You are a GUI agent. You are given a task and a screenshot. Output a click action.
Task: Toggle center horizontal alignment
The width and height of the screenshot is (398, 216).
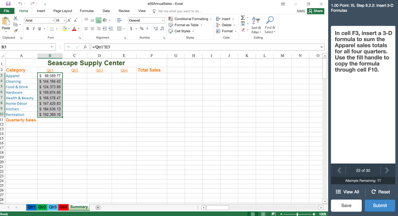(x=92, y=29)
